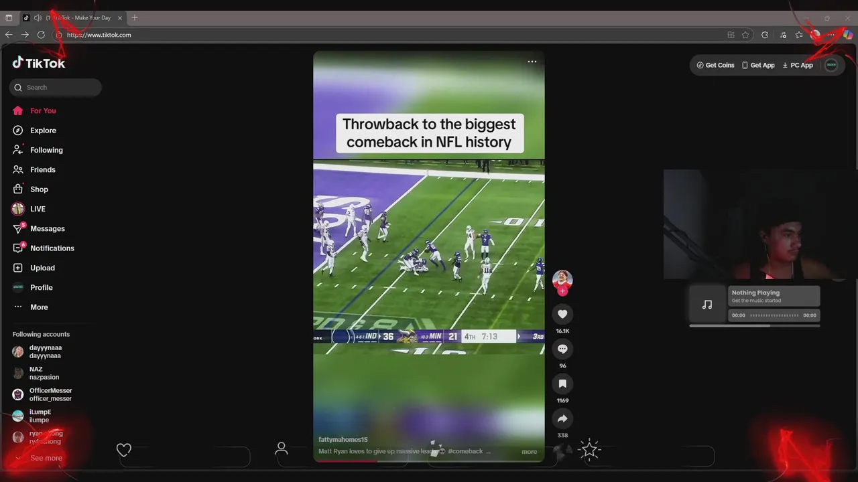Click the widget volume bar below player
Image resolution: width=858 pixels, height=482 pixels.
click(755, 326)
